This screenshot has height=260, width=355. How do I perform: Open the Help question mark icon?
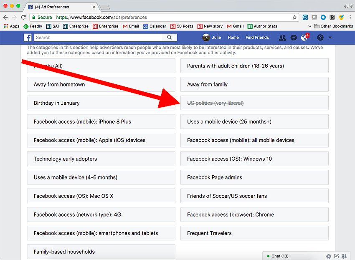coord(320,38)
